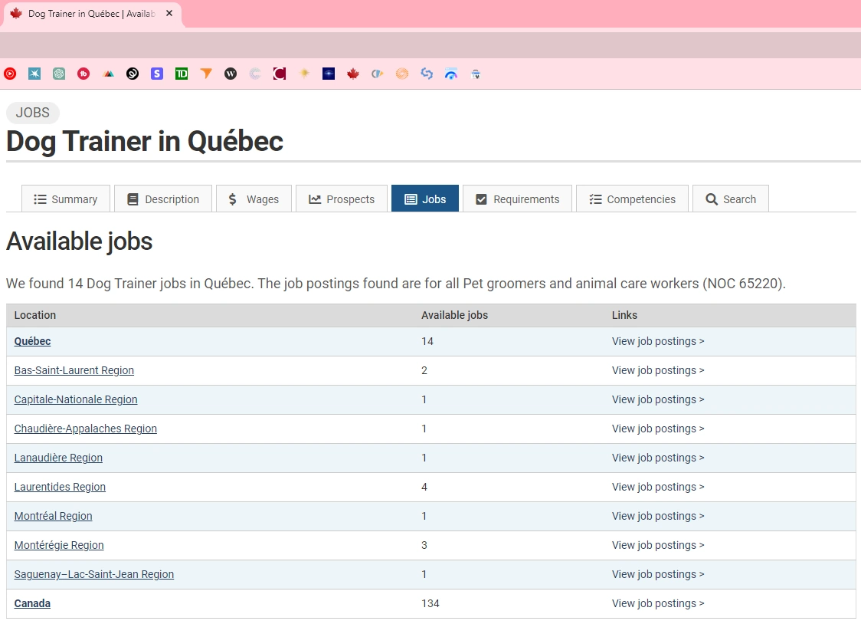View job postings for Canada
The width and height of the screenshot is (861, 624).
[657, 603]
